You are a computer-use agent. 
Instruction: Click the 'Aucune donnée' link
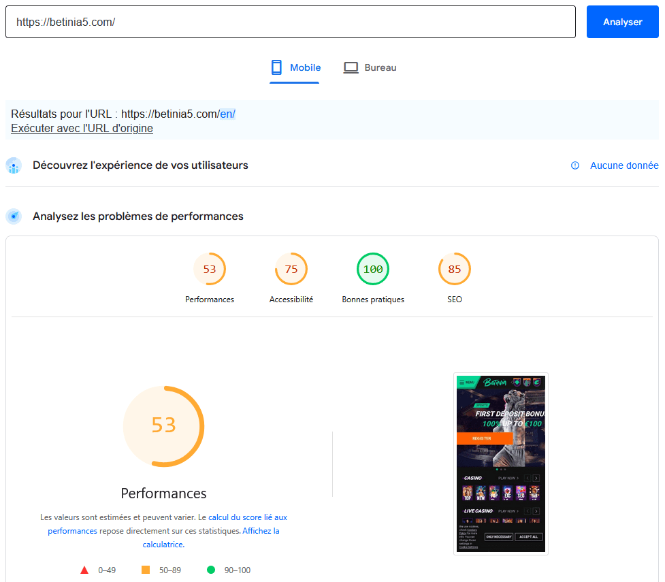pyautogui.click(x=624, y=165)
